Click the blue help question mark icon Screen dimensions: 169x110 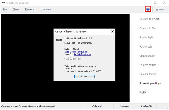pos(148,9)
